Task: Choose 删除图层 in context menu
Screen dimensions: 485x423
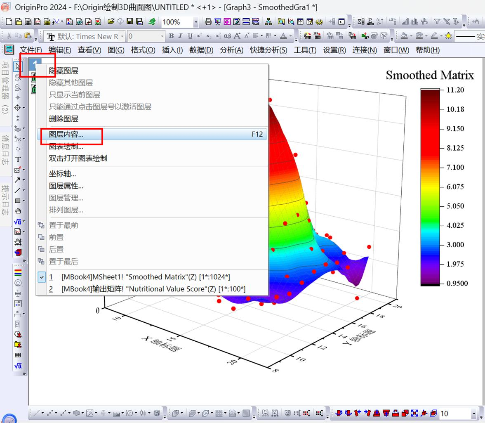Action: pos(152,119)
